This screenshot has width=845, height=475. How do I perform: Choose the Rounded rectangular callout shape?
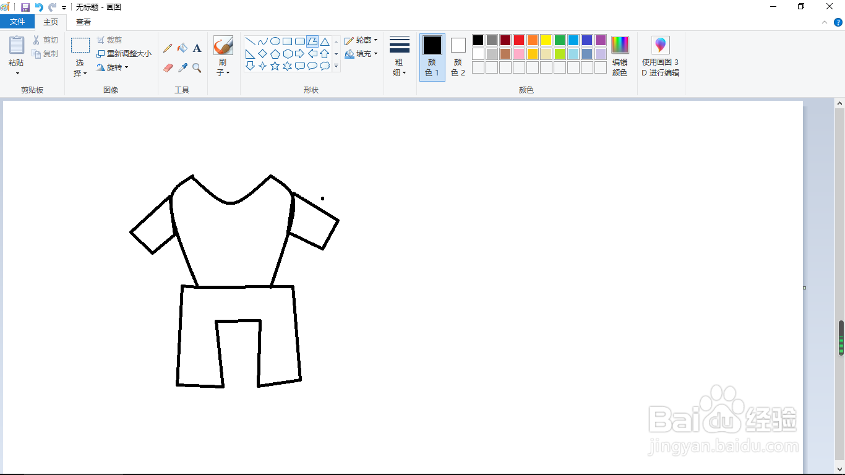pos(300,66)
